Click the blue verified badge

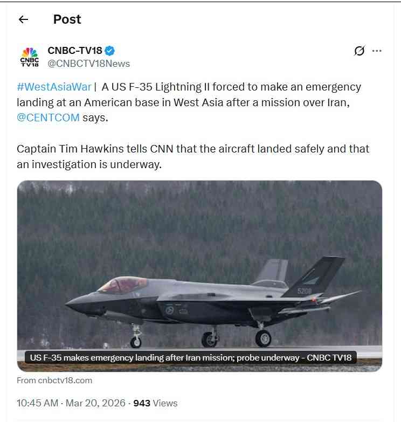[109, 51]
